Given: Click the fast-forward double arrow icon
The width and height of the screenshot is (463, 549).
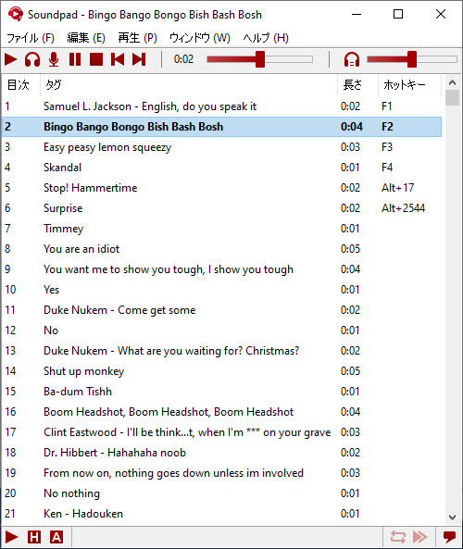Looking at the screenshot, I should pyautogui.click(x=419, y=537).
